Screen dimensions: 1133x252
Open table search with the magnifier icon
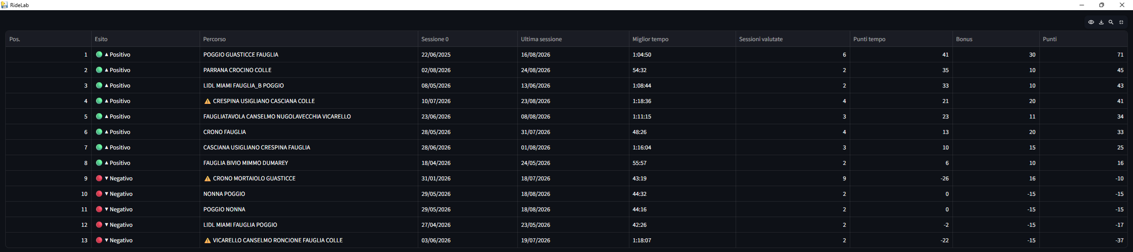(x=1111, y=22)
